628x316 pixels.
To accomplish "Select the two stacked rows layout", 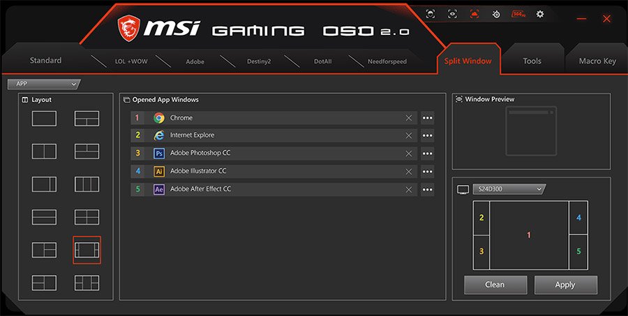I will click(44, 217).
